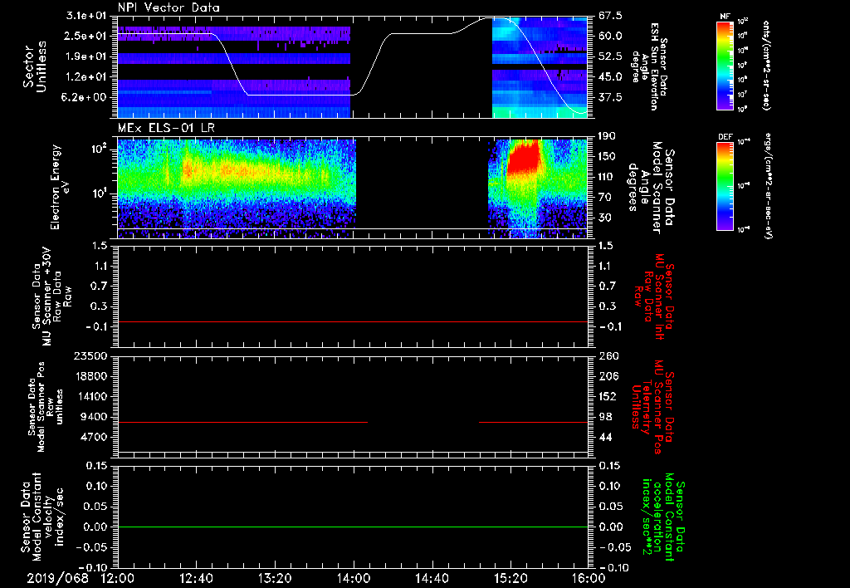Click the "16:00" time tick label
This screenshot has width=850, height=588.
(x=589, y=579)
